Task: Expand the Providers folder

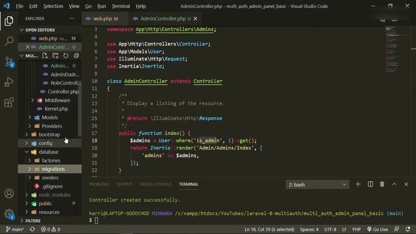Action: pos(29,126)
